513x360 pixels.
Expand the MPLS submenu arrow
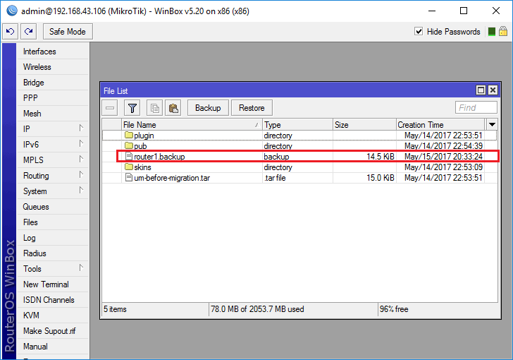pos(81,160)
